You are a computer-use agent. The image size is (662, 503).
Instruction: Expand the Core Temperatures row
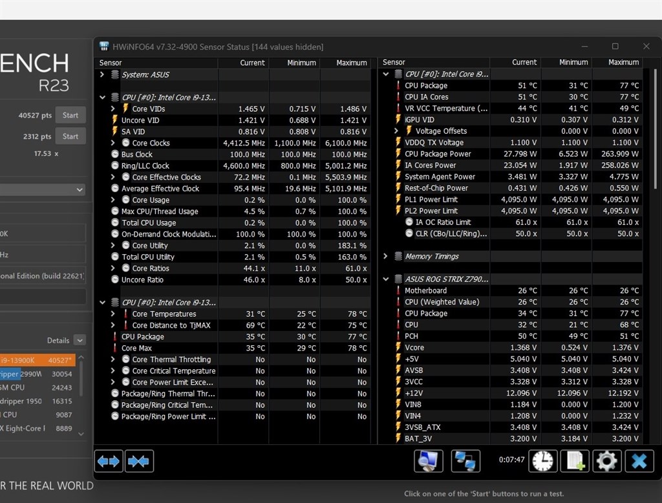112,314
